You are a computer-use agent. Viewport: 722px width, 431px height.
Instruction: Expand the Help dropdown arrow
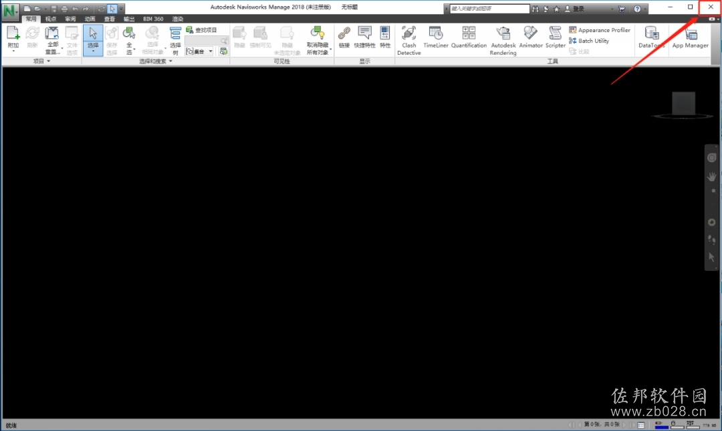[x=645, y=9]
